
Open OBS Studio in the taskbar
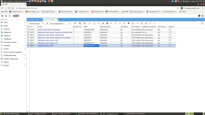click(x=135, y=114)
